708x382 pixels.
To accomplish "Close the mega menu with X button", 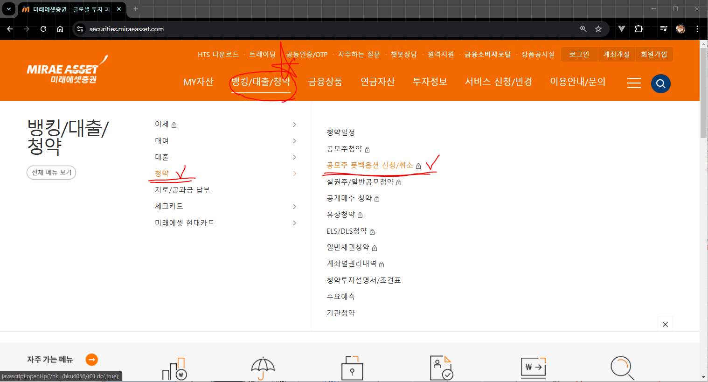I will [x=665, y=325].
